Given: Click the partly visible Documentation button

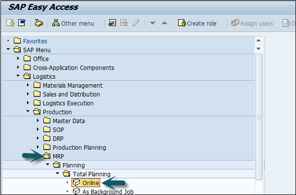Looking at the screenshot, I should tap(289, 23).
